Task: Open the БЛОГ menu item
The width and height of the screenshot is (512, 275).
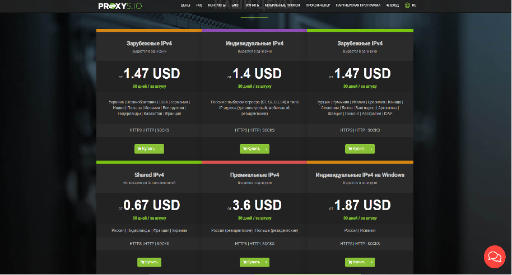Action: click(236, 5)
